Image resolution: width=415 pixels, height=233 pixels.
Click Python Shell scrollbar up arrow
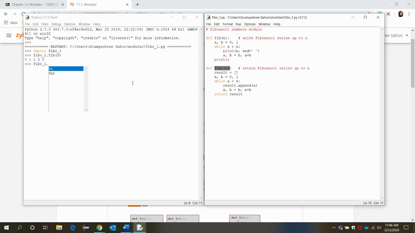point(201,29)
